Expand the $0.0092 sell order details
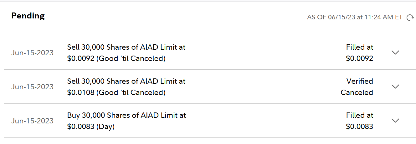This screenshot has height=144, width=416. (x=395, y=52)
